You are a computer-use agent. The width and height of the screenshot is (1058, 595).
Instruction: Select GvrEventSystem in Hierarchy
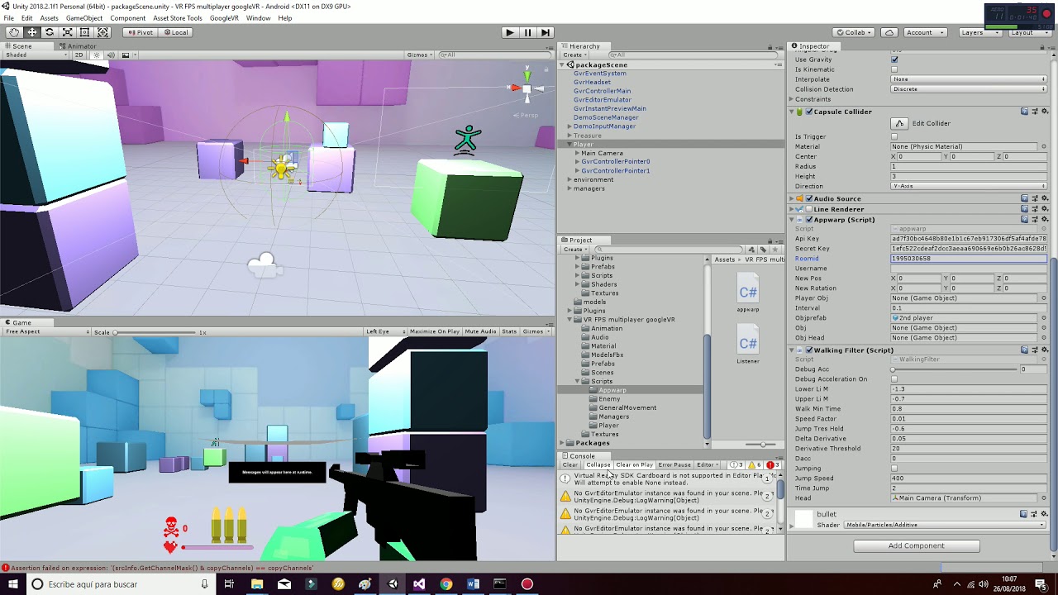tap(600, 74)
